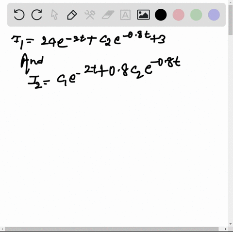Select the black ink color
233x232 pixels.
(x=161, y=15)
